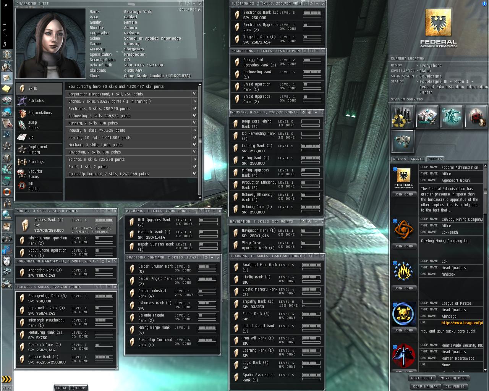Open the ship station service icon
This screenshot has width=489, height=391.
click(403, 141)
